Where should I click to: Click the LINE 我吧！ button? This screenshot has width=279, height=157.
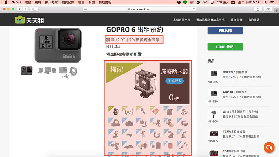pyautogui.click(x=225, y=47)
